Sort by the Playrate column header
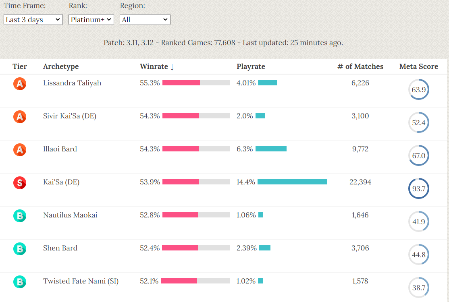The image size is (449, 302). 251,67
